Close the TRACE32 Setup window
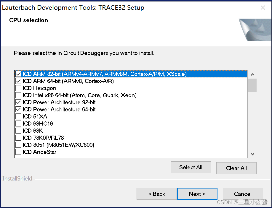 click(263, 8)
